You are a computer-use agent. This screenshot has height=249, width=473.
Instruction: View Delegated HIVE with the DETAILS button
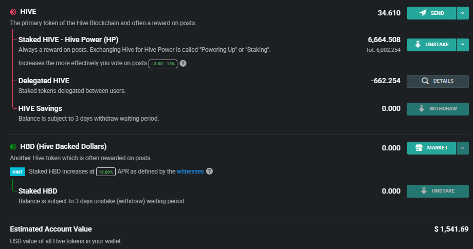tap(438, 81)
